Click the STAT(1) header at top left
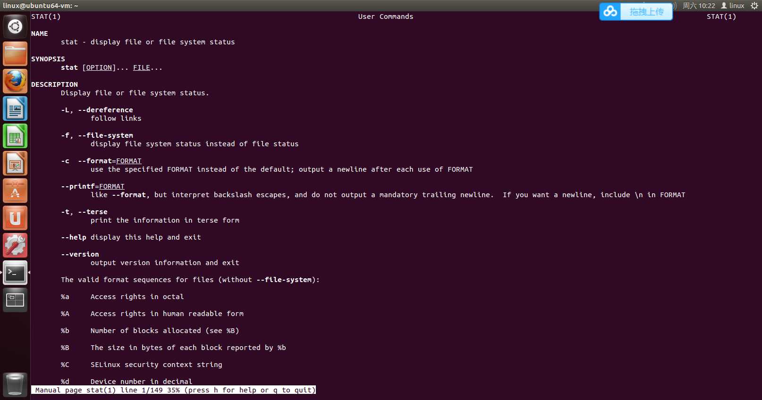The width and height of the screenshot is (762, 400). tap(46, 17)
